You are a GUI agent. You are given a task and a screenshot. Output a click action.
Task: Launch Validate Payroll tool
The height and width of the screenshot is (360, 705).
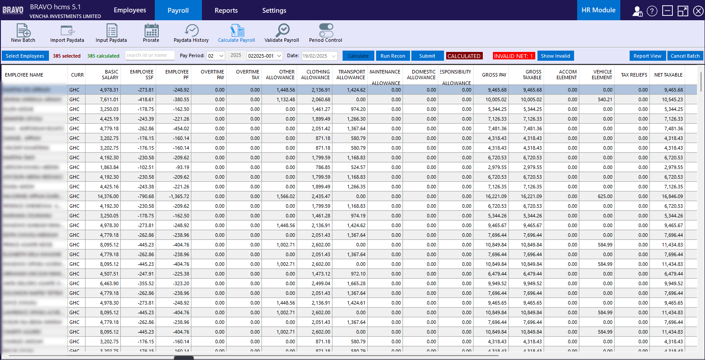pyautogui.click(x=282, y=30)
